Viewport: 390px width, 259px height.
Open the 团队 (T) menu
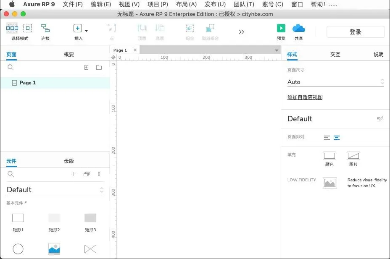point(244,4)
